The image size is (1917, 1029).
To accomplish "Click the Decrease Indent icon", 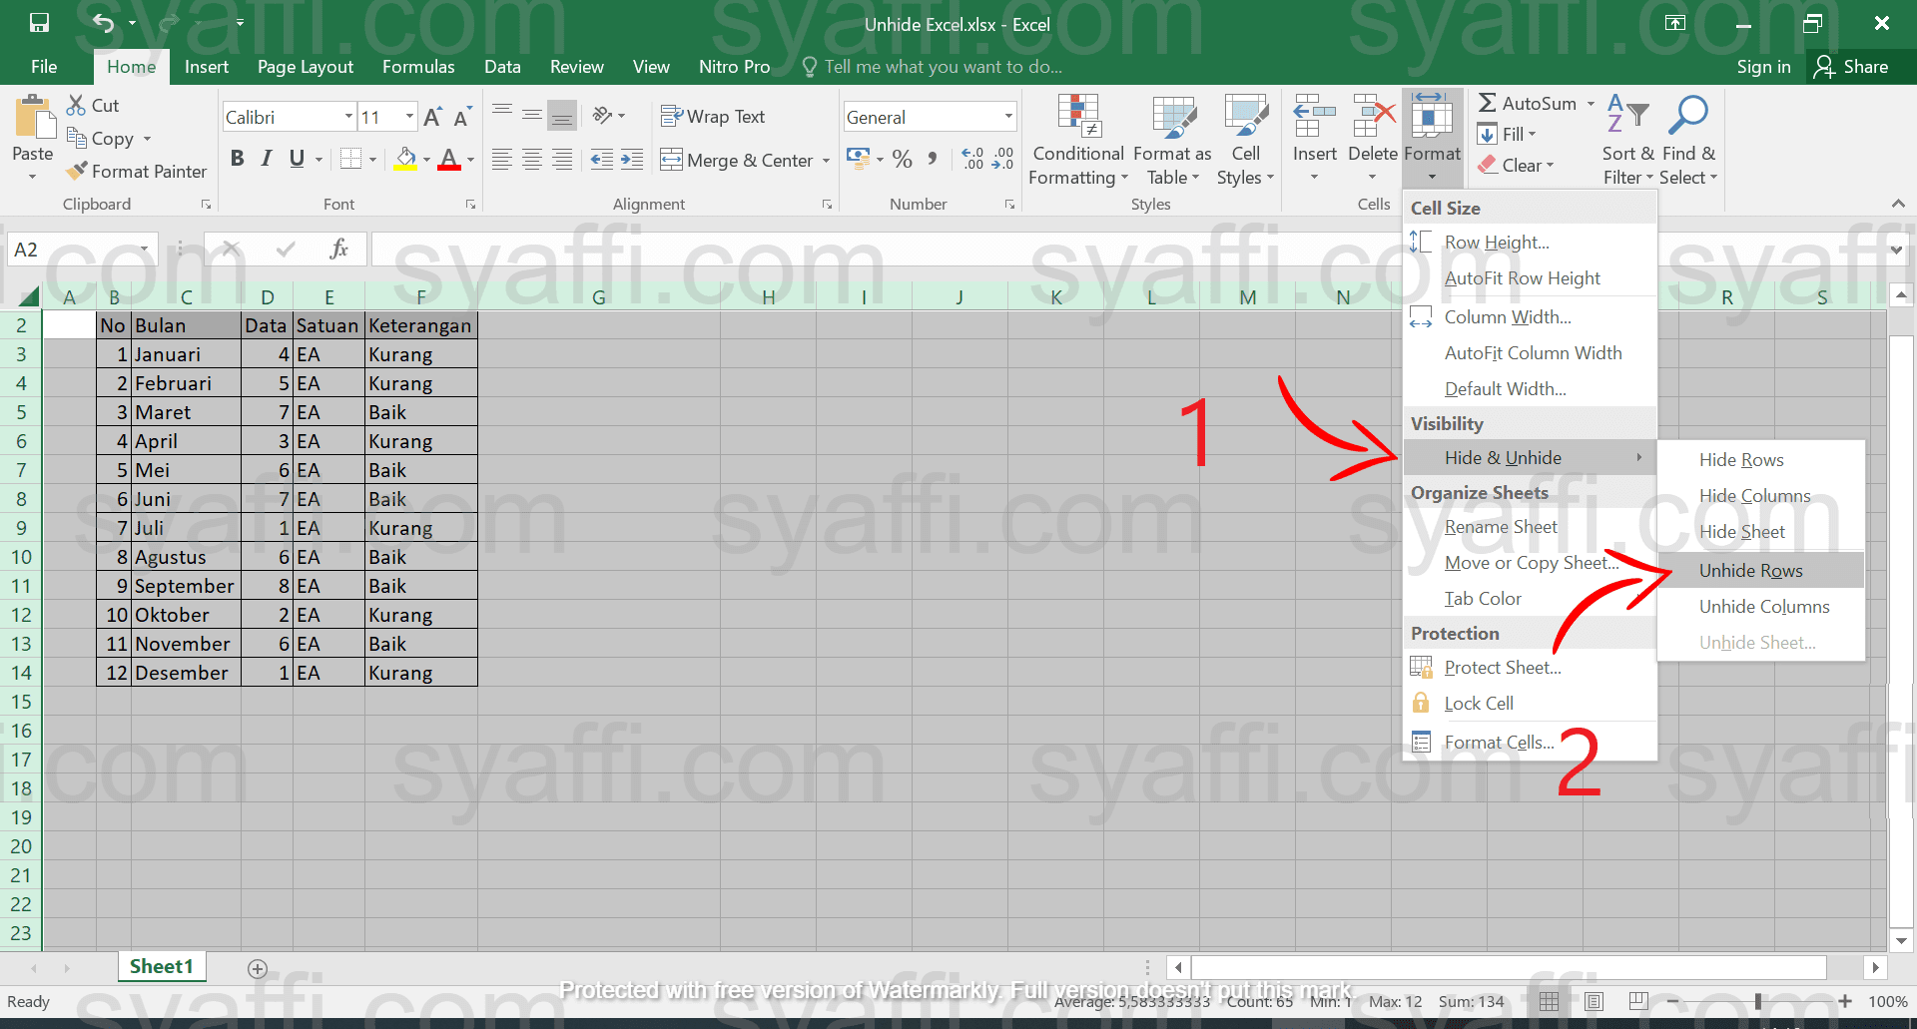I will (x=602, y=159).
